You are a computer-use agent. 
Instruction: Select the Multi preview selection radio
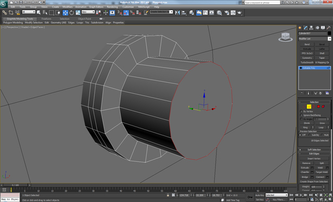click(x=322, y=135)
